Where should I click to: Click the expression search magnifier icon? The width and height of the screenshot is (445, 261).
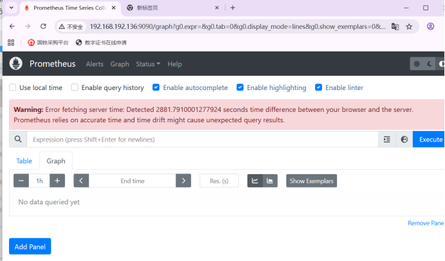point(18,139)
